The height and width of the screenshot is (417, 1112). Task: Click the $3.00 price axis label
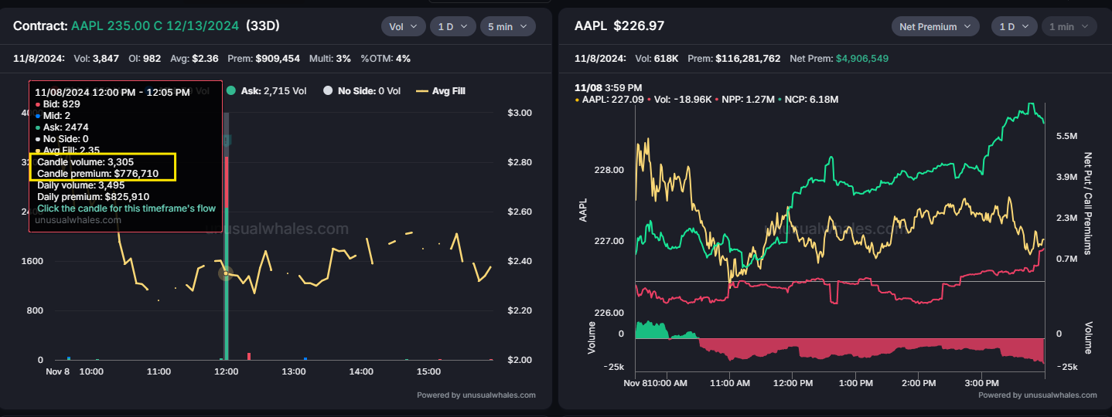pos(520,113)
